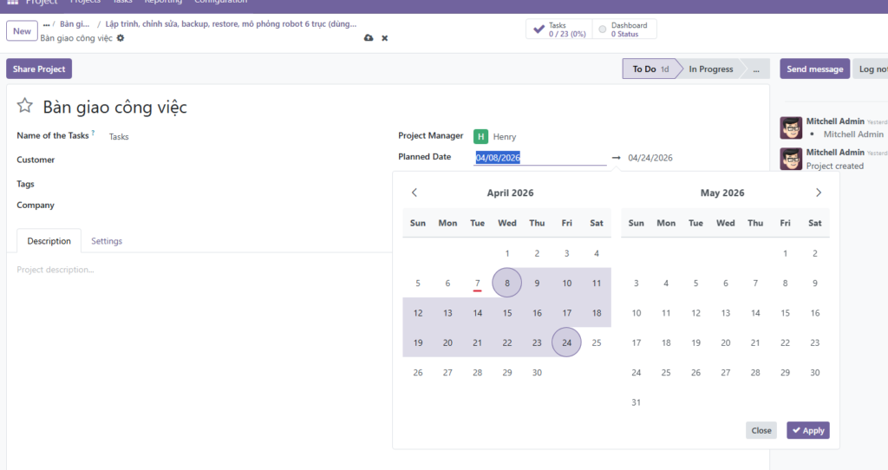Click the April 2026 month header

tap(510, 193)
